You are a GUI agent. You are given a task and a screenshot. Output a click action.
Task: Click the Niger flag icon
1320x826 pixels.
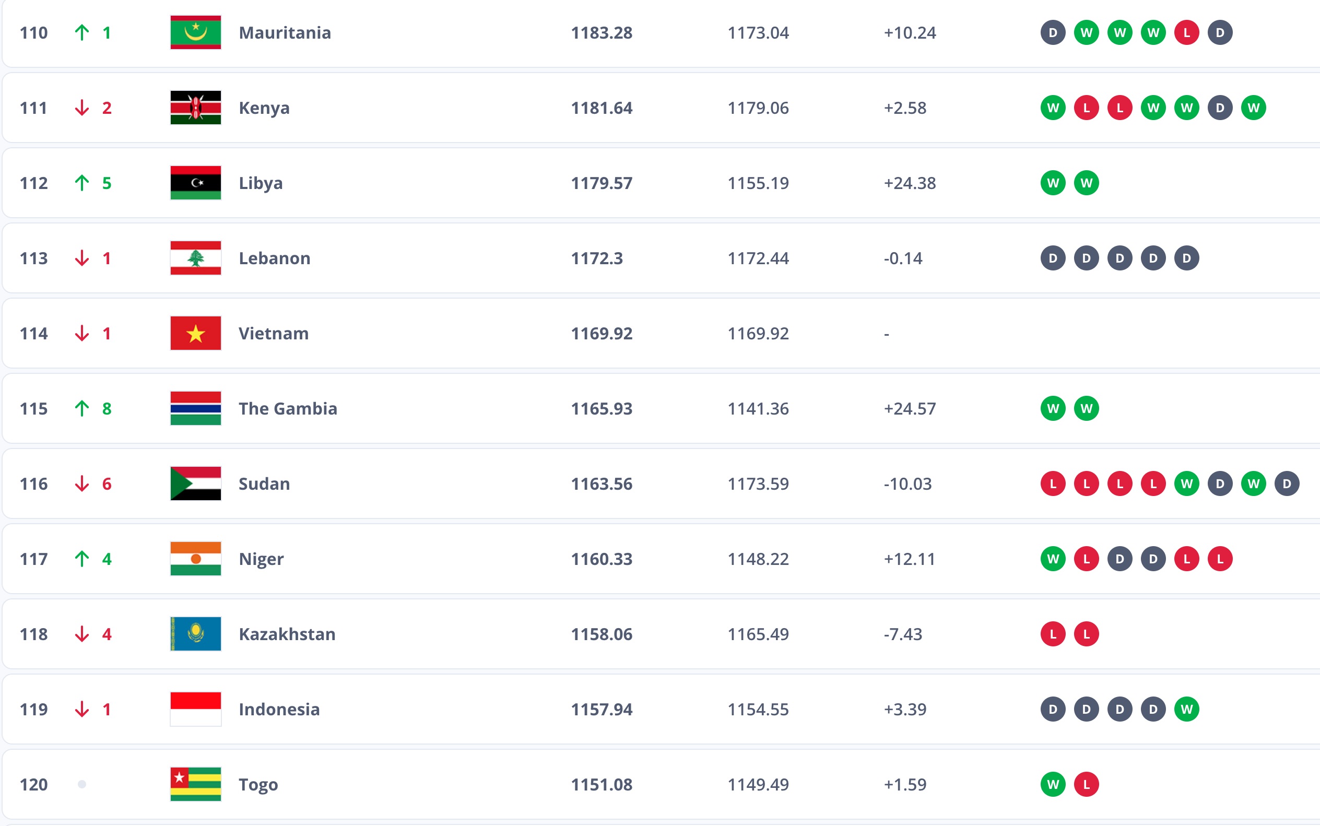[x=196, y=559]
